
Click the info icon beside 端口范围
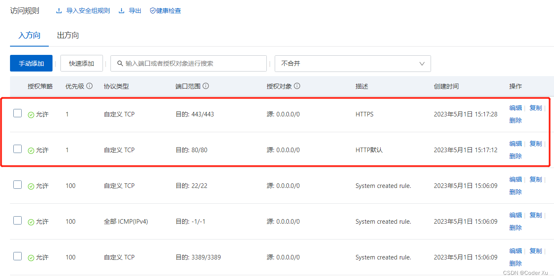click(x=206, y=86)
